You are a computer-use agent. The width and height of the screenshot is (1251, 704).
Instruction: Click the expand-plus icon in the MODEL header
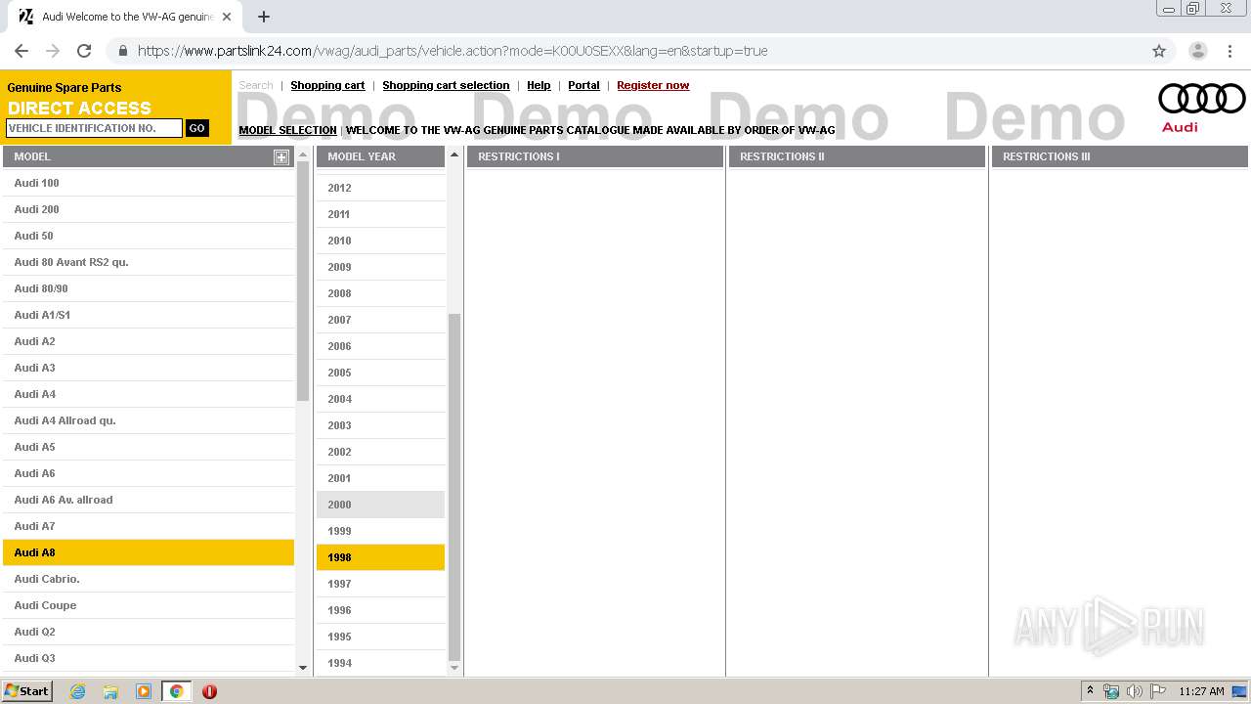pyautogui.click(x=281, y=156)
